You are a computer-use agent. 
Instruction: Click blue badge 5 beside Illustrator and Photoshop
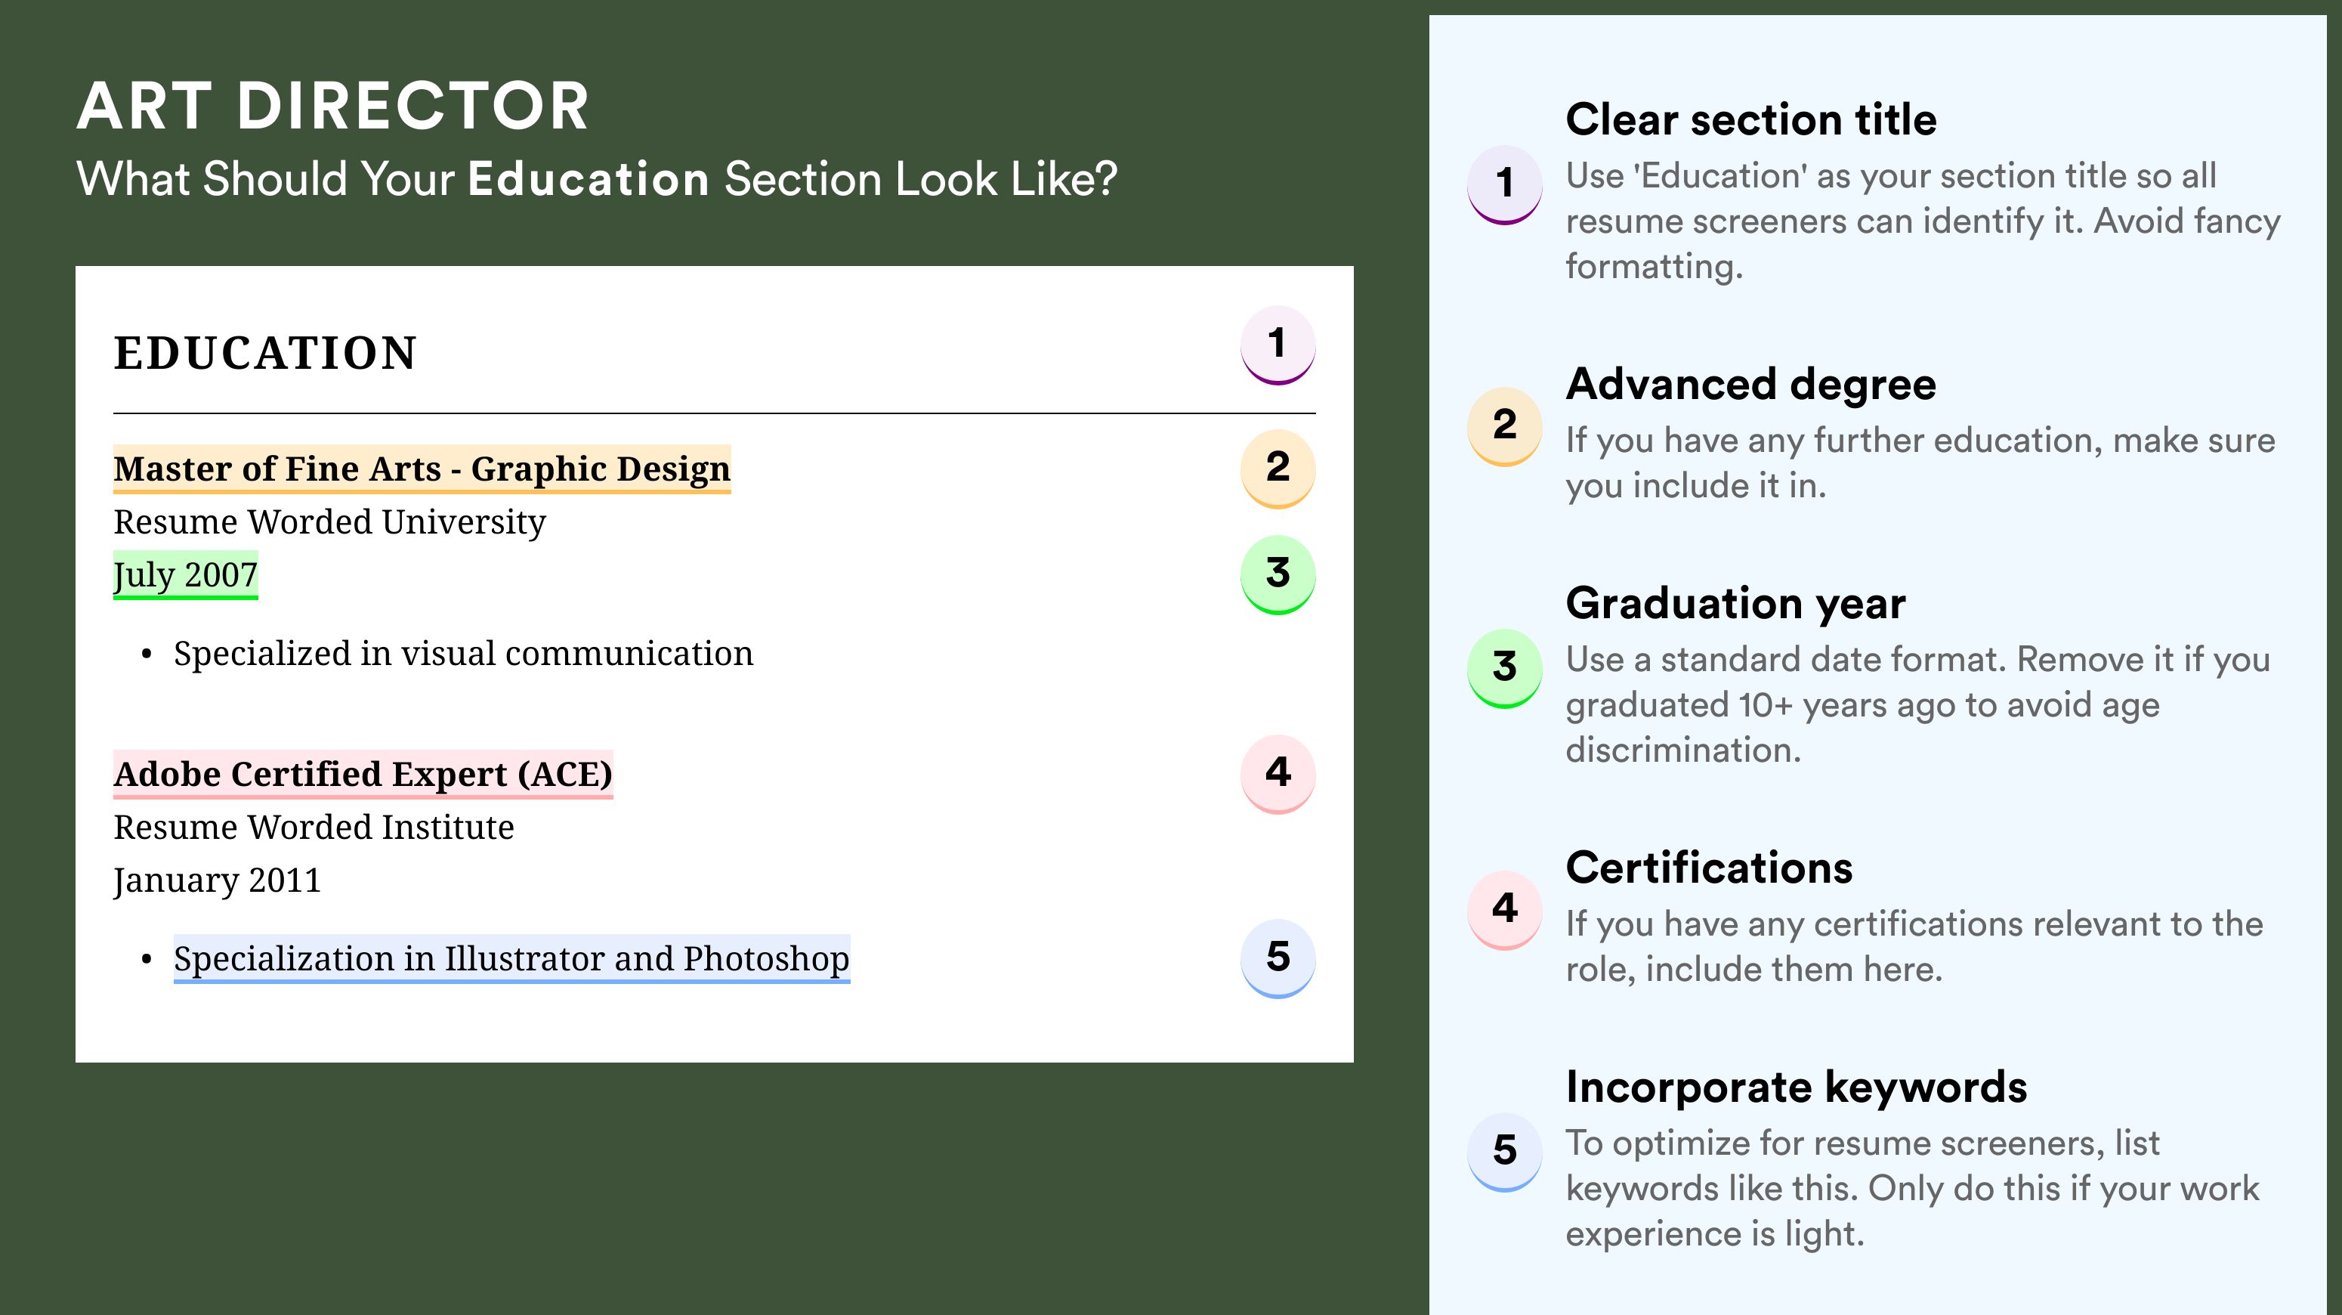(1278, 958)
